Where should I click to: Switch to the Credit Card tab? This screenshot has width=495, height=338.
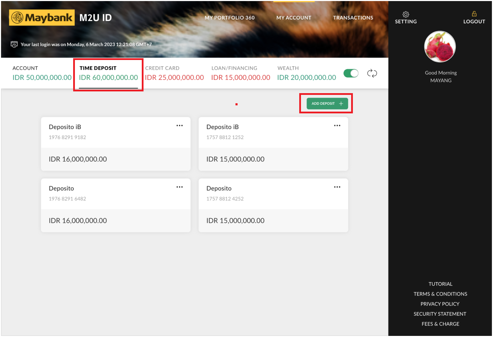(174, 73)
